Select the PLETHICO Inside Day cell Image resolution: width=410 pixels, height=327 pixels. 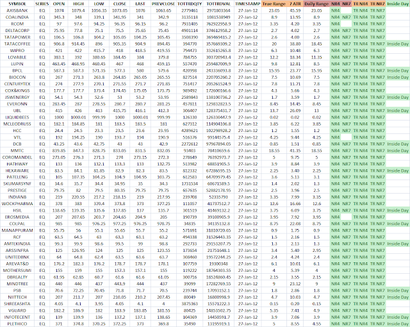398,324
